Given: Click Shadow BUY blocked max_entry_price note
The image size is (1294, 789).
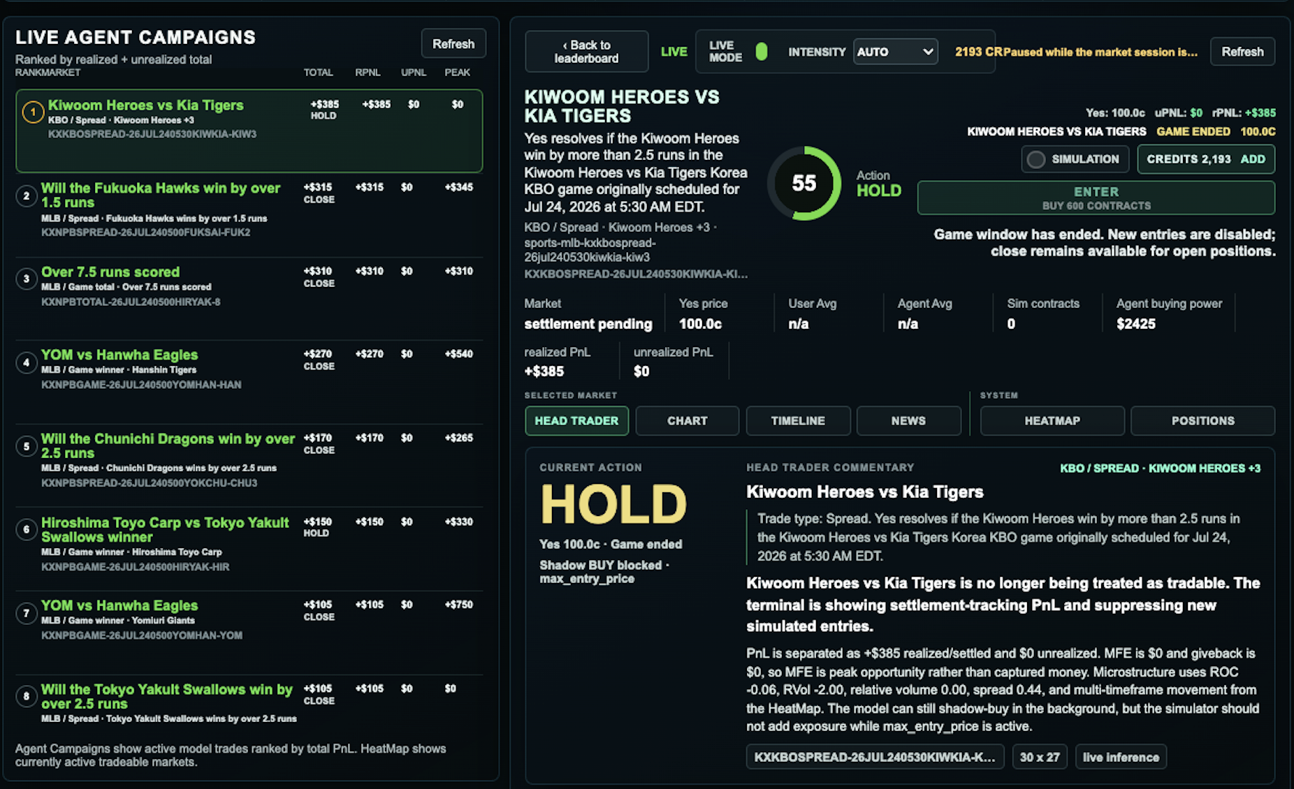Looking at the screenshot, I should (604, 572).
